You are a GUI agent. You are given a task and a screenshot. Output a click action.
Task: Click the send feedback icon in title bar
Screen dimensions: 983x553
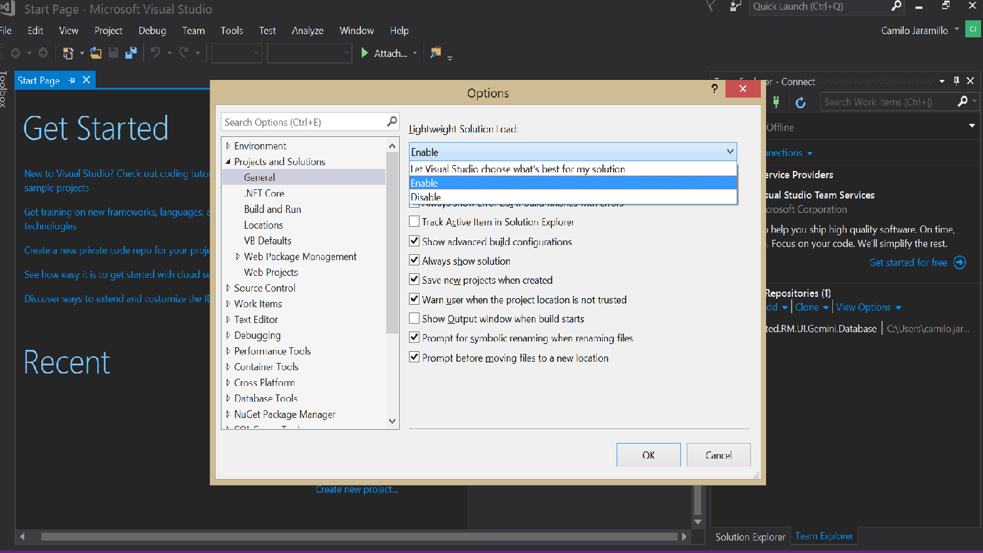tap(735, 7)
